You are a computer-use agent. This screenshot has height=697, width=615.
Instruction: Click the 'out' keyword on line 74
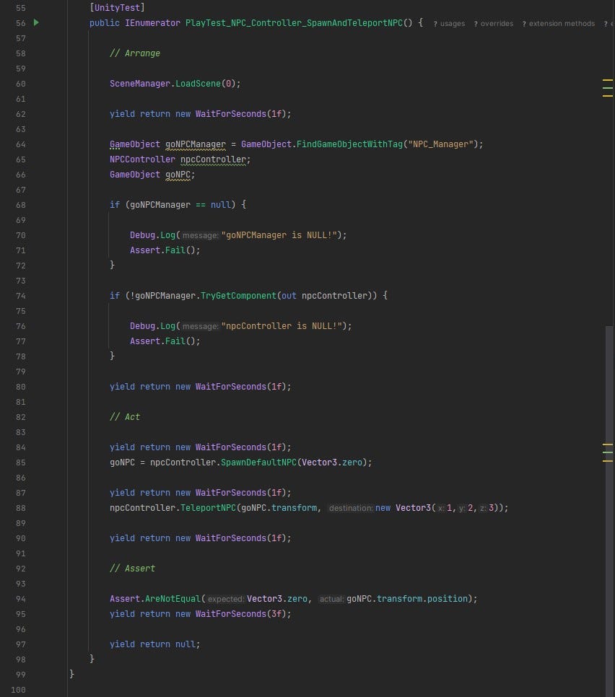pos(289,296)
